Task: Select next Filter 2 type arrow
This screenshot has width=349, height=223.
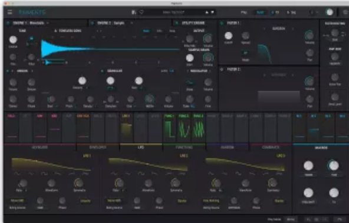Action: 293,75
